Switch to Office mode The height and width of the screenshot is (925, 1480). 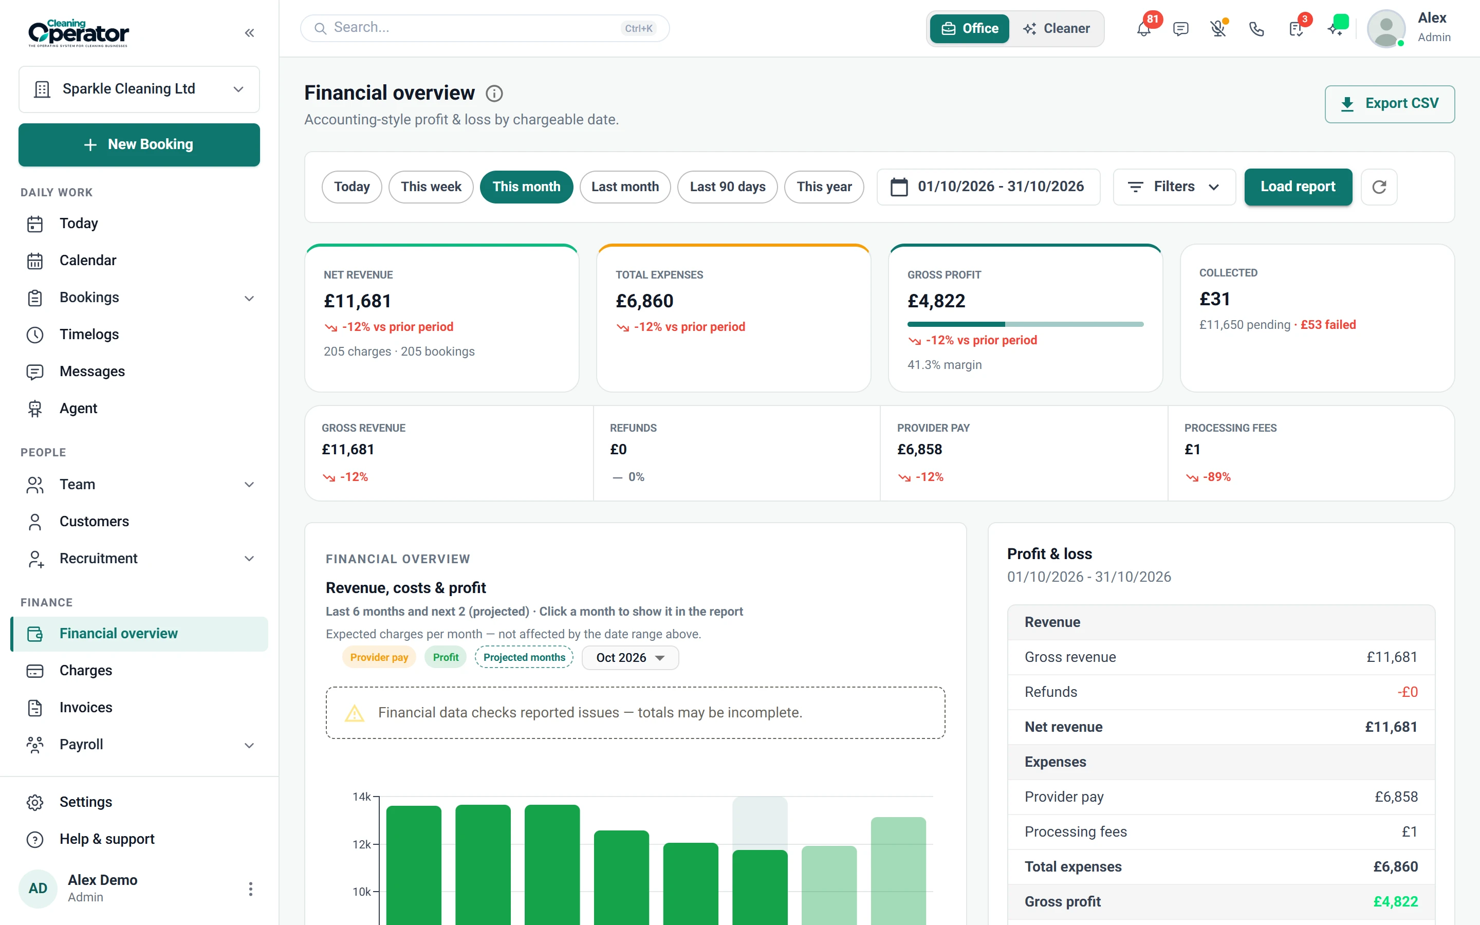click(x=969, y=28)
